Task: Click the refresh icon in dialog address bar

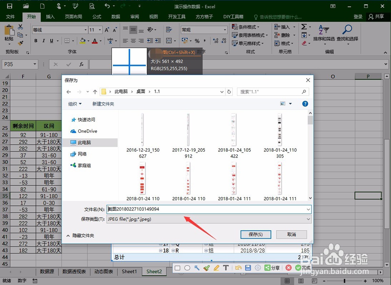Action: (x=229, y=92)
